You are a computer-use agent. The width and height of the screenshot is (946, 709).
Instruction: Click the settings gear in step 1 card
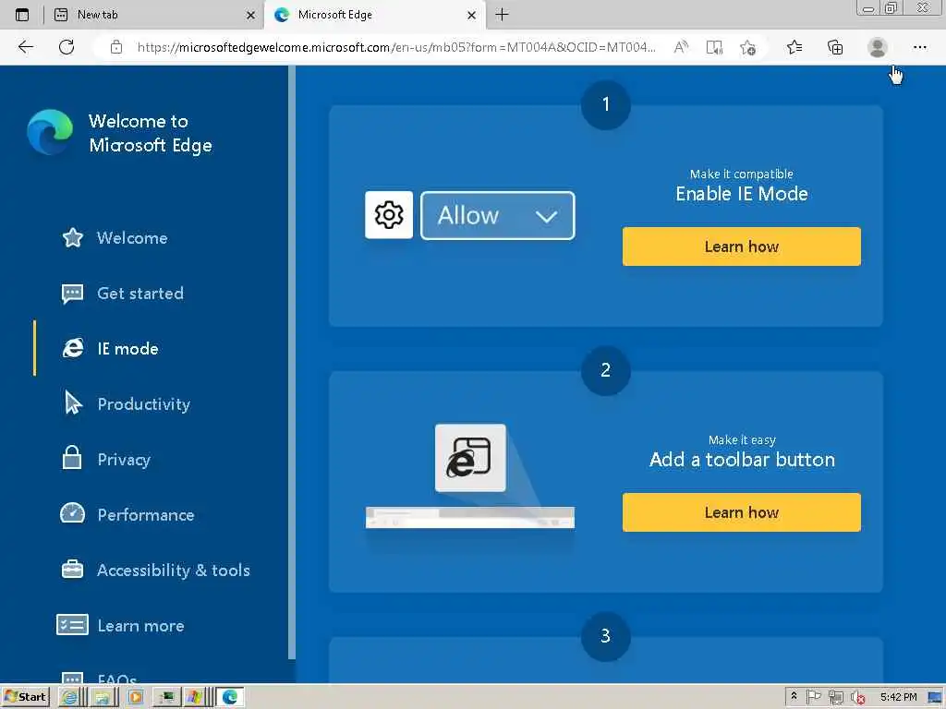click(x=389, y=215)
